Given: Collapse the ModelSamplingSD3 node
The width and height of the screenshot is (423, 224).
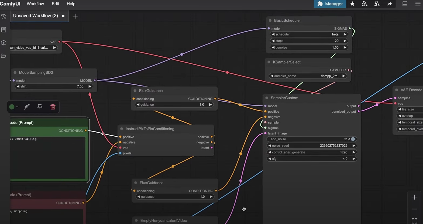Looking at the screenshot, I should (15, 73).
